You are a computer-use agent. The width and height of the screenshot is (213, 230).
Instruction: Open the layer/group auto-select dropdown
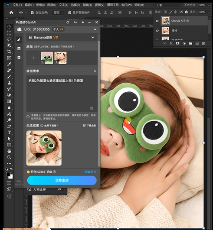pyautogui.click(x=58, y=13)
